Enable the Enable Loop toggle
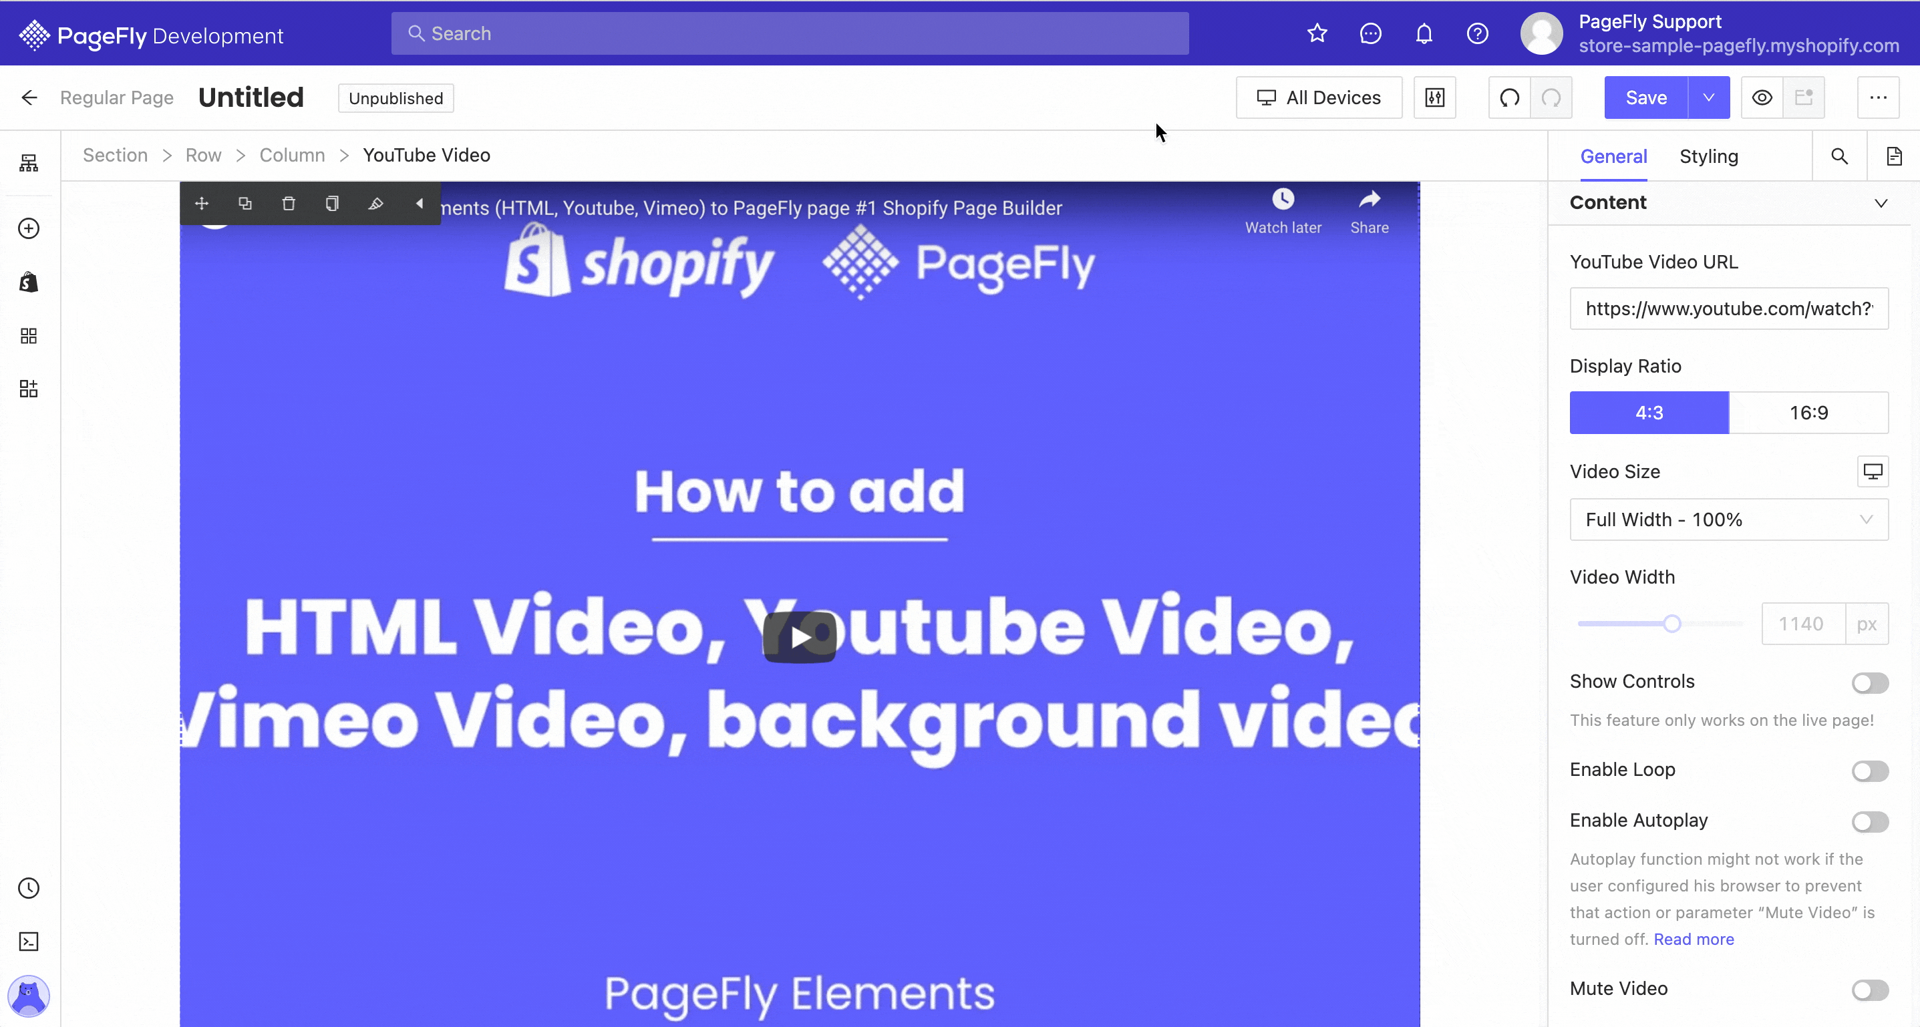The height and width of the screenshot is (1027, 1920). click(1868, 769)
